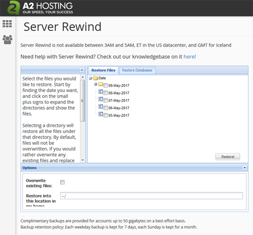Click the A2 Hosting logo

point(40,8)
